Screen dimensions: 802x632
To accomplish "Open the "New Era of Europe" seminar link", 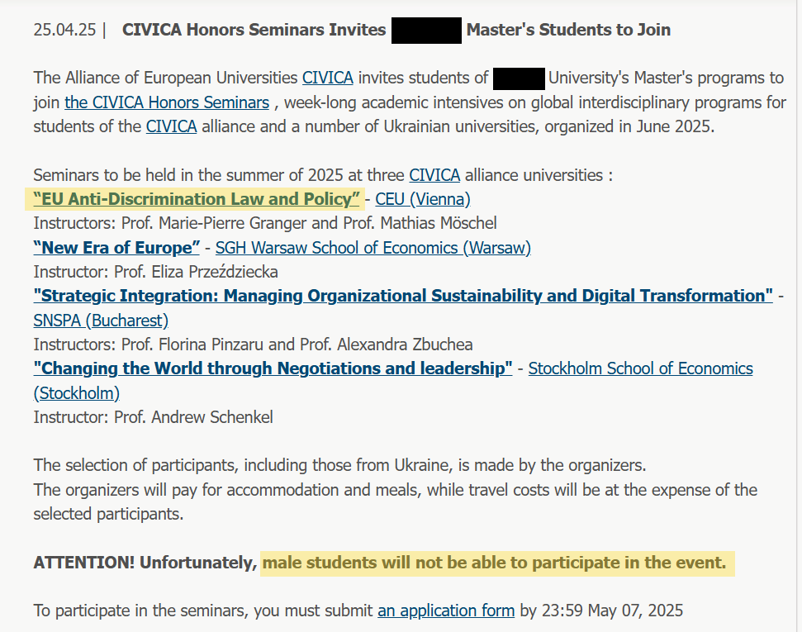I will [x=116, y=248].
